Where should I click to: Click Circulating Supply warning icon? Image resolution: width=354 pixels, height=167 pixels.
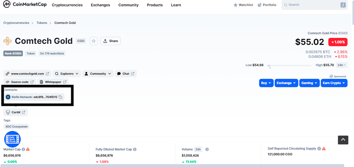pyautogui.click(x=324, y=148)
